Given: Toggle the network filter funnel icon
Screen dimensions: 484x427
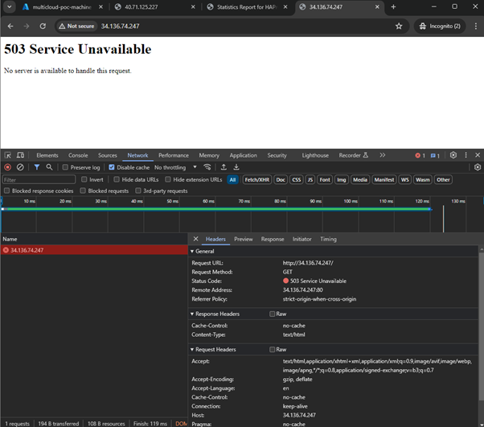Looking at the screenshot, I should tap(36, 167).
